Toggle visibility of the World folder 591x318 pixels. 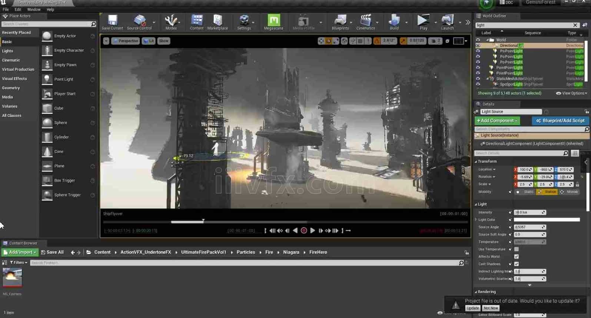[x=478, y=40]
